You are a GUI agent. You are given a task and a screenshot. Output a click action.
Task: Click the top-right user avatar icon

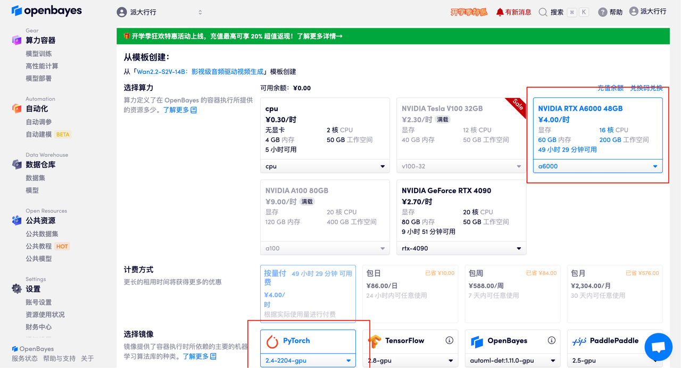(x=634, y=11)
